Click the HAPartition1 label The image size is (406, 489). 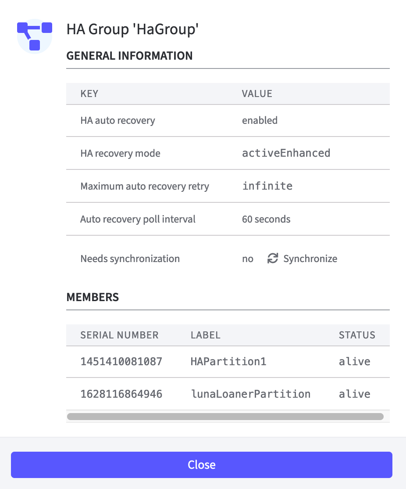[228, 361]
